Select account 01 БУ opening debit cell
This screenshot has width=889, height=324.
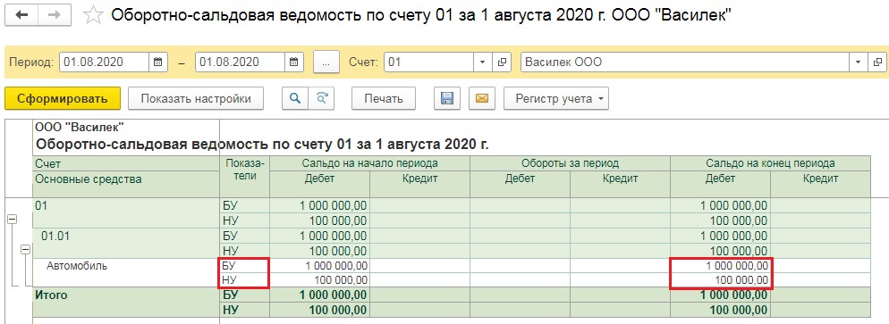[320, 205]
